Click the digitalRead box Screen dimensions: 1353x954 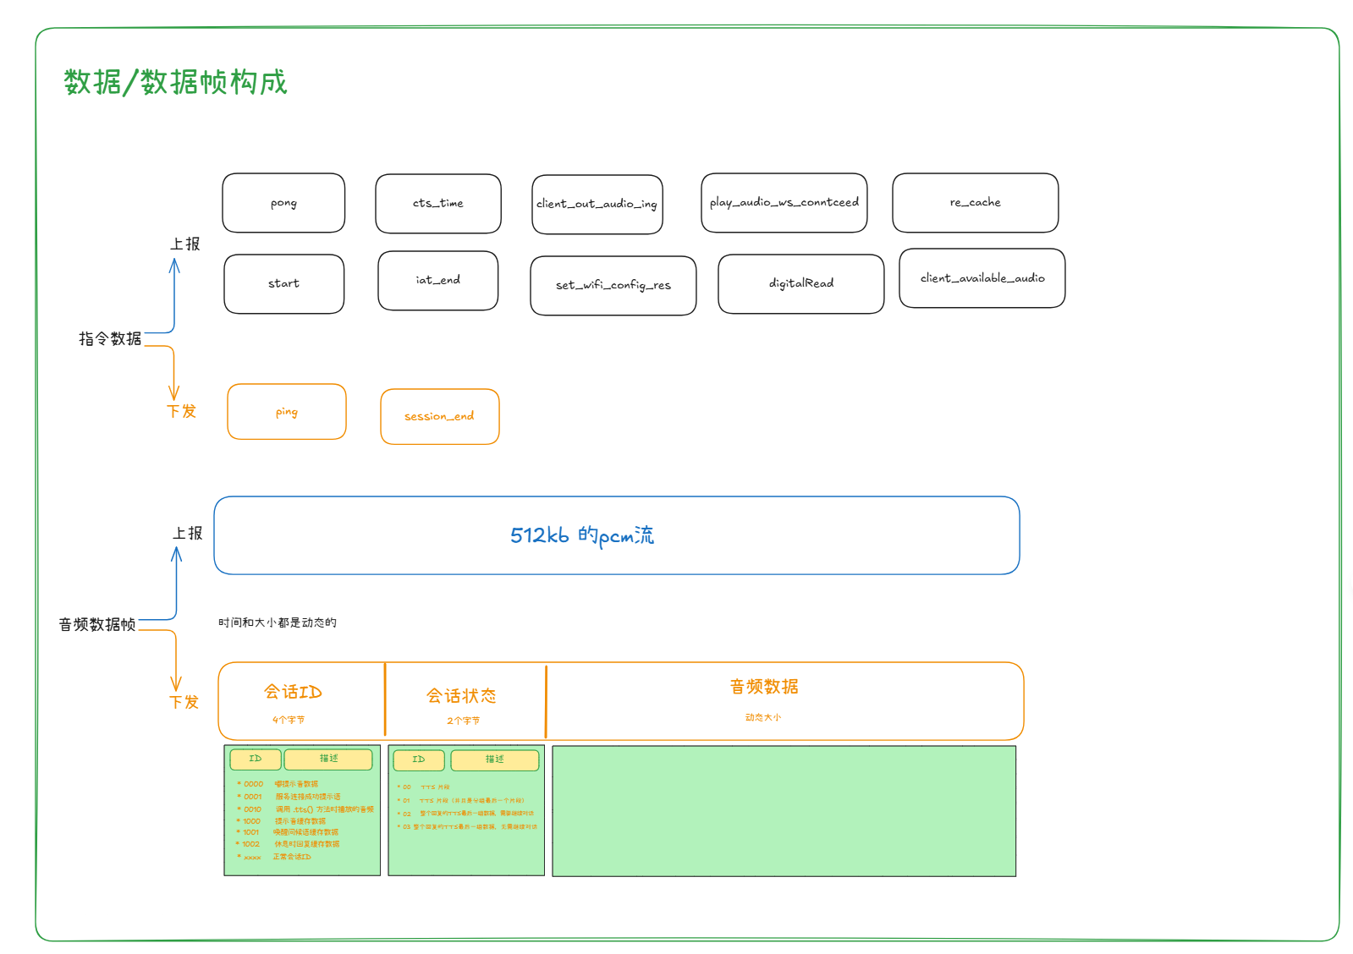(801, 284)
